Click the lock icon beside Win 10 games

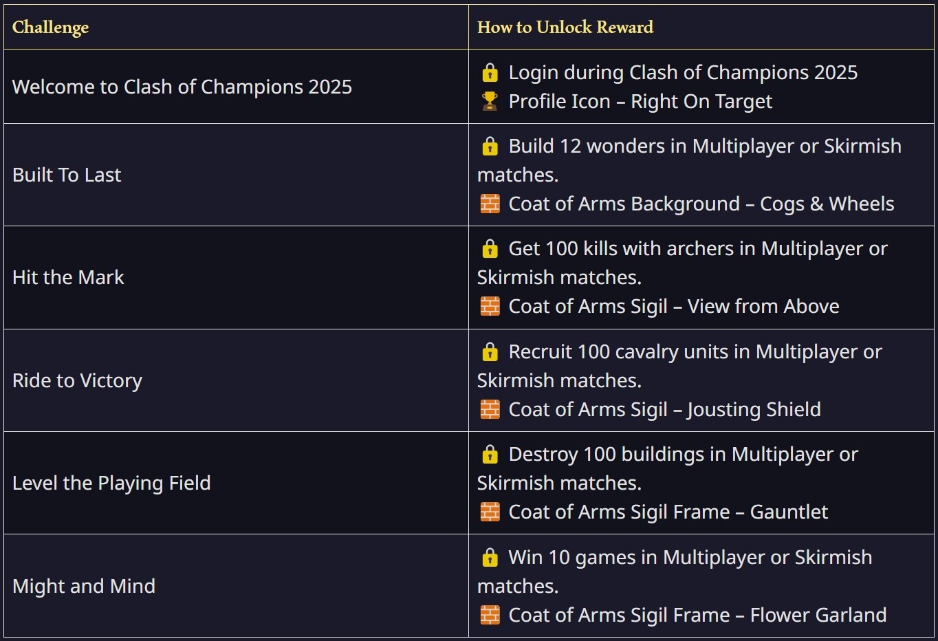click(x=490, y=558)
